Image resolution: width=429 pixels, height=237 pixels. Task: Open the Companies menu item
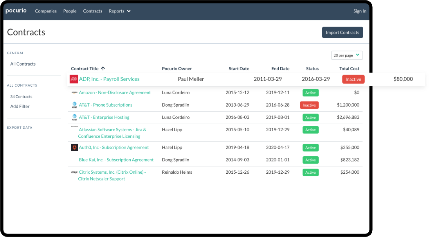[x=46, y=11]
